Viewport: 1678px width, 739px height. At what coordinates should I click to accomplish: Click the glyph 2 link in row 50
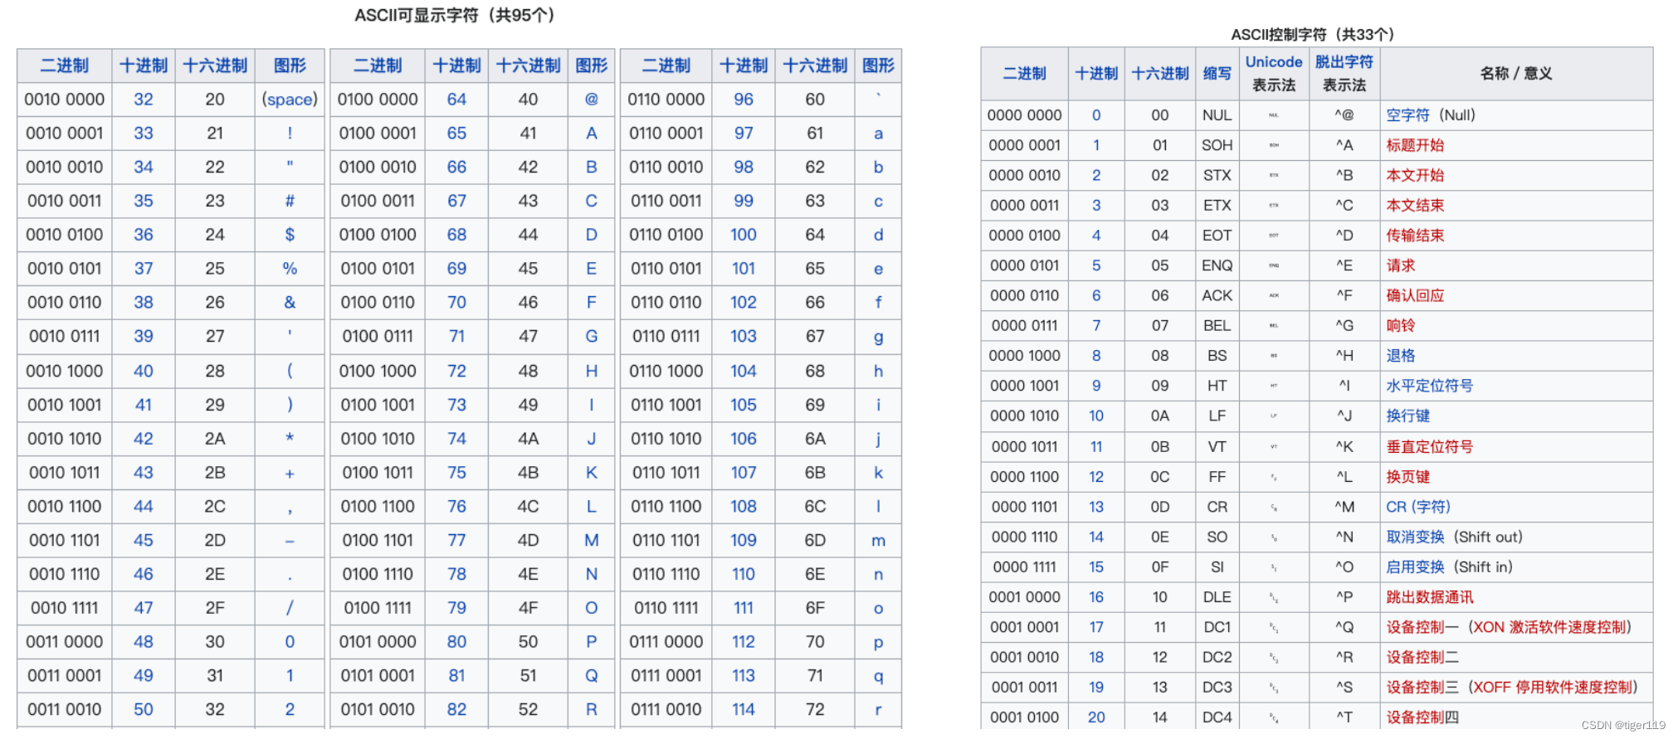pyautogui.click(x=290, y=710)
